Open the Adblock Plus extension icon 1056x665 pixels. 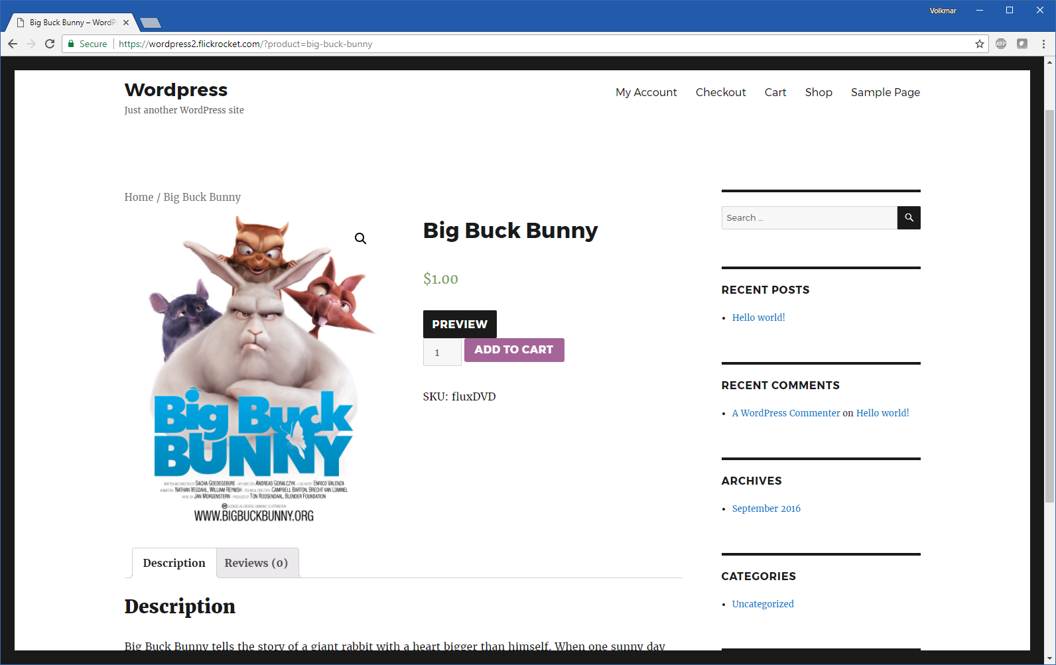pyautogui.click(x=1001, y=44)
